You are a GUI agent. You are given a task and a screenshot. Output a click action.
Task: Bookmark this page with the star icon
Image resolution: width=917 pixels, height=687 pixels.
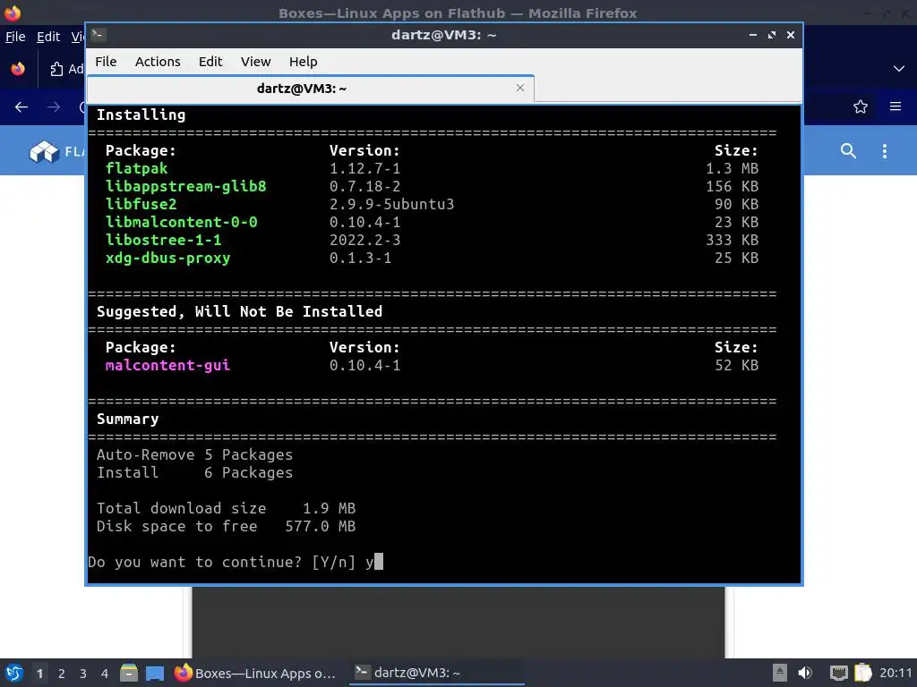[860, 106]
